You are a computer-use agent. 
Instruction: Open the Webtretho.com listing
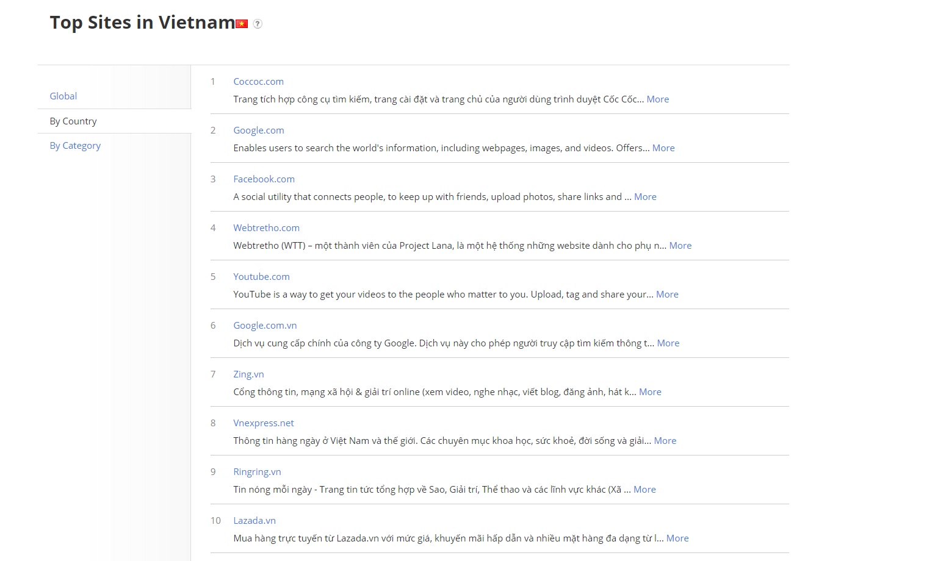[x=266, y=228]
